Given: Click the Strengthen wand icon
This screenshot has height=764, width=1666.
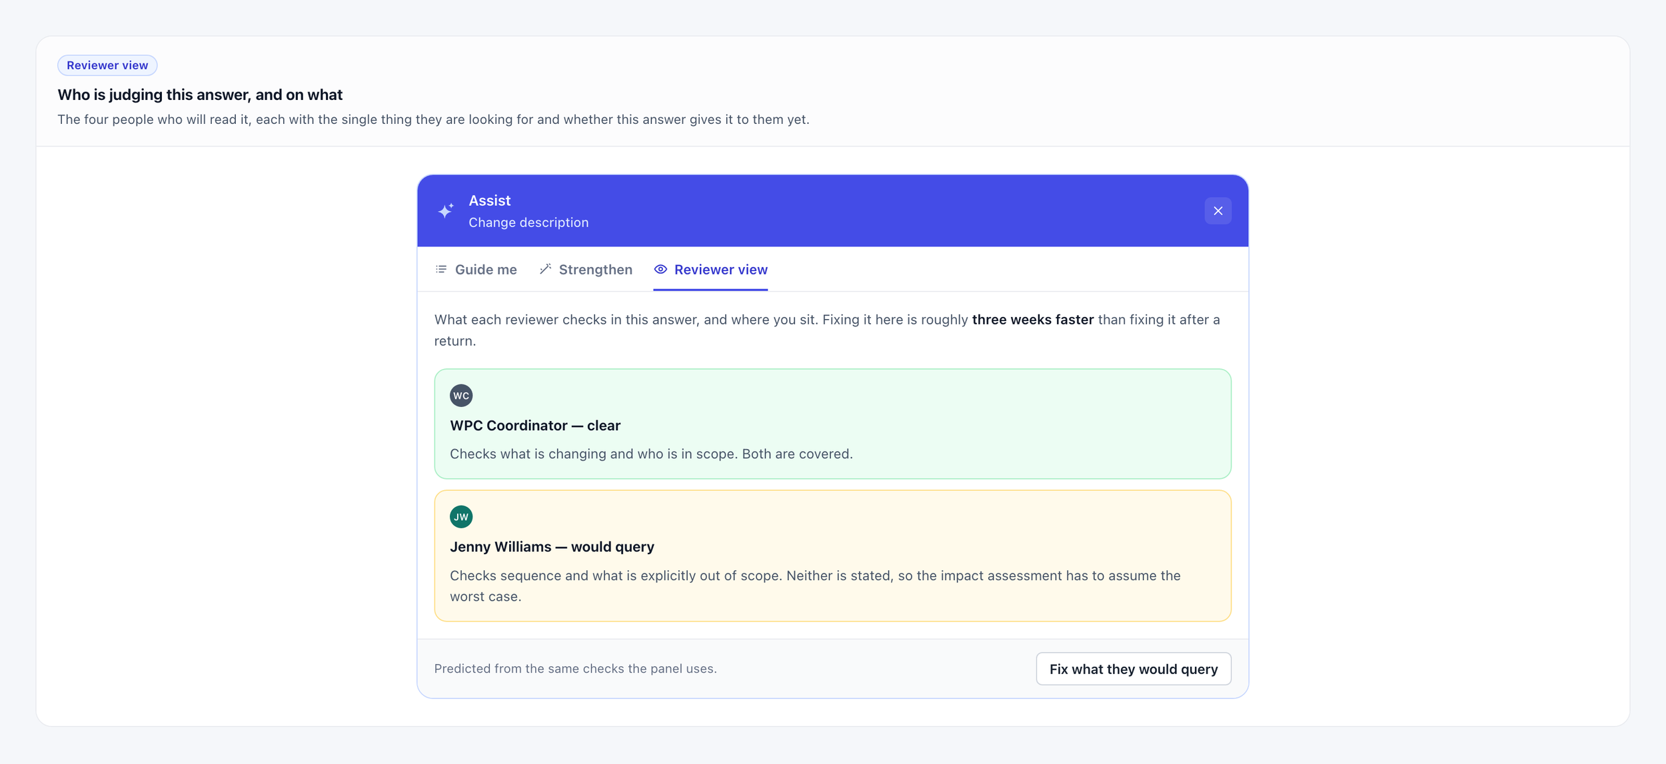Looking at the screenshot, I should (x=545, y=269).
